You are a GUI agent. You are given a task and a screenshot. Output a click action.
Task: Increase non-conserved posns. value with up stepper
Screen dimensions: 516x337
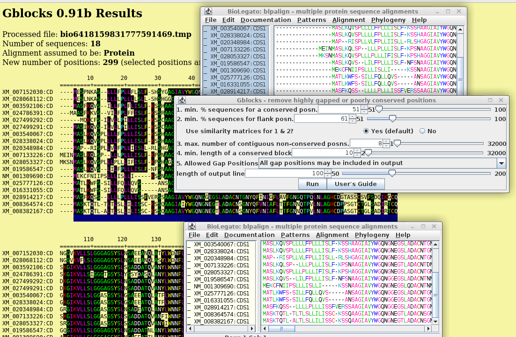pos(387,142)
